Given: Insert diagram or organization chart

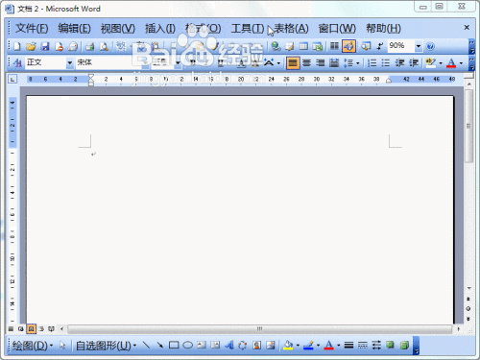Looking at the screenshot, I should (243, 345).
